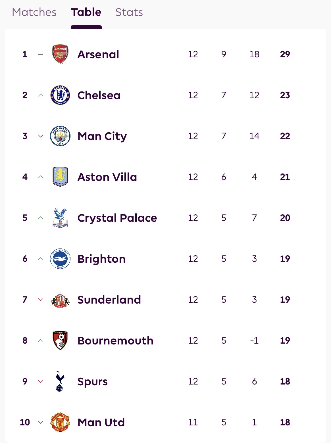Tap the Aston Villa crest
This screenshot has width=331, height=443.
[x=60, y=177]
